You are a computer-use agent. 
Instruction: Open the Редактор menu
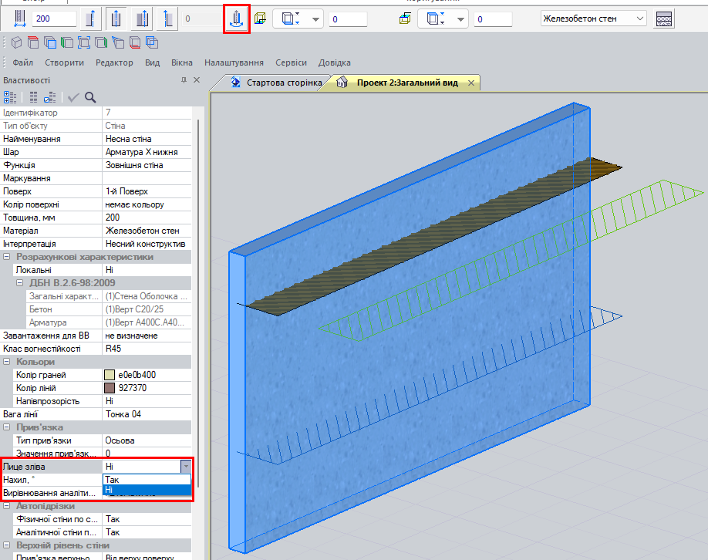114,62
